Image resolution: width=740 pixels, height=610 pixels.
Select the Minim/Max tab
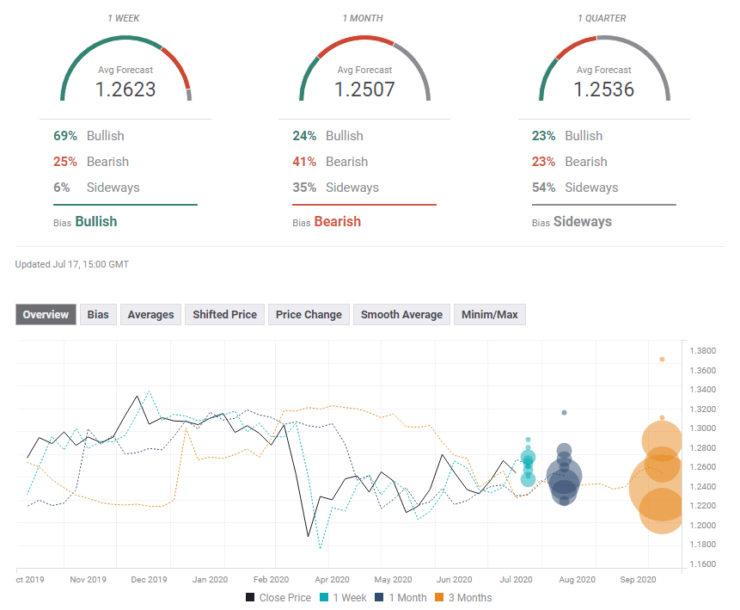coord(489,315)
